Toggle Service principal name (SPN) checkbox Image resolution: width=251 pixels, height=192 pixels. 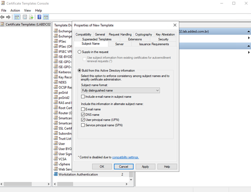coord(83,125)
